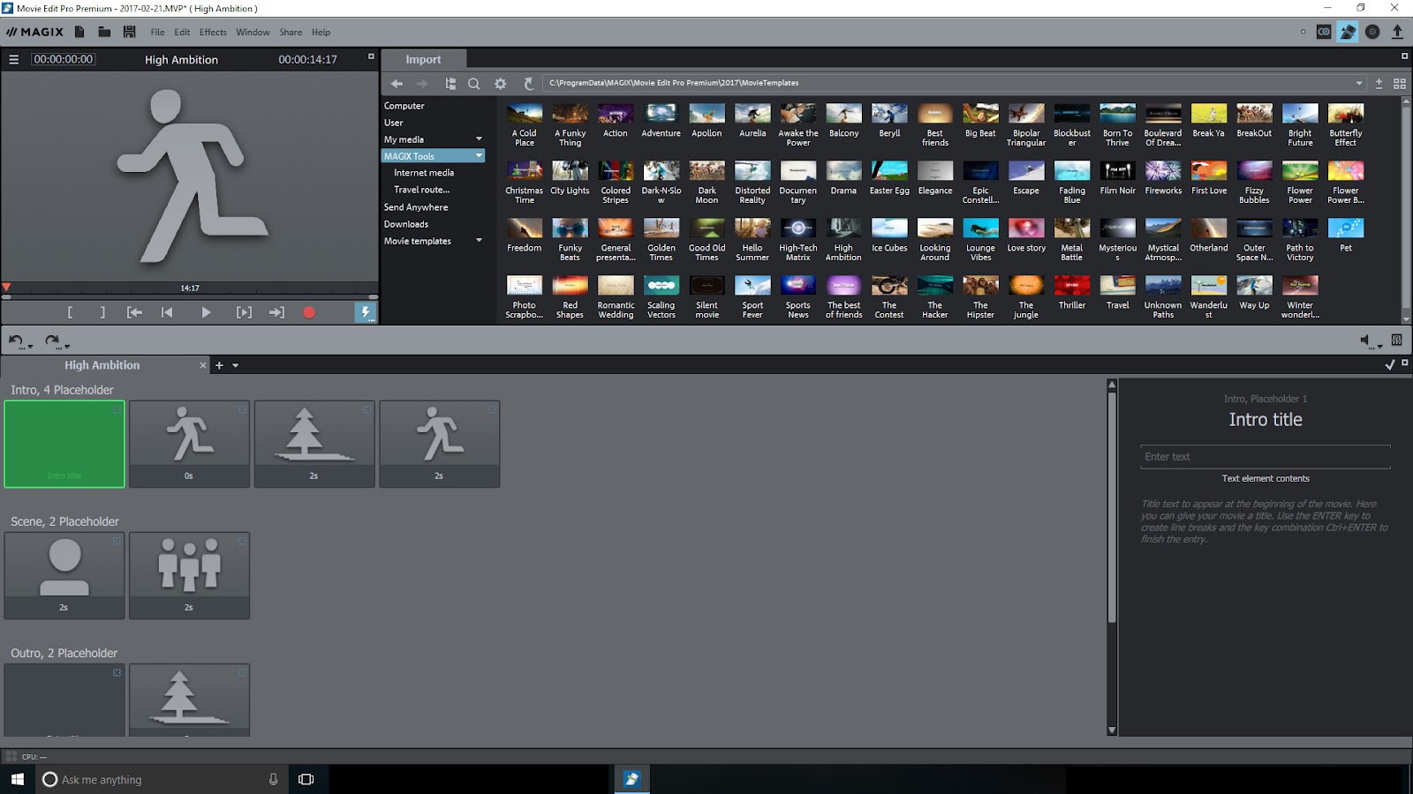Select the Computer entry in sidebar
The height and width of the screenshot is (794, 1413).
tap(404, 106)
